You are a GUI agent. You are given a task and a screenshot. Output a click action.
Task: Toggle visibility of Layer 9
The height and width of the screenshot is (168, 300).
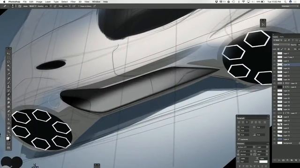(275, 87)
